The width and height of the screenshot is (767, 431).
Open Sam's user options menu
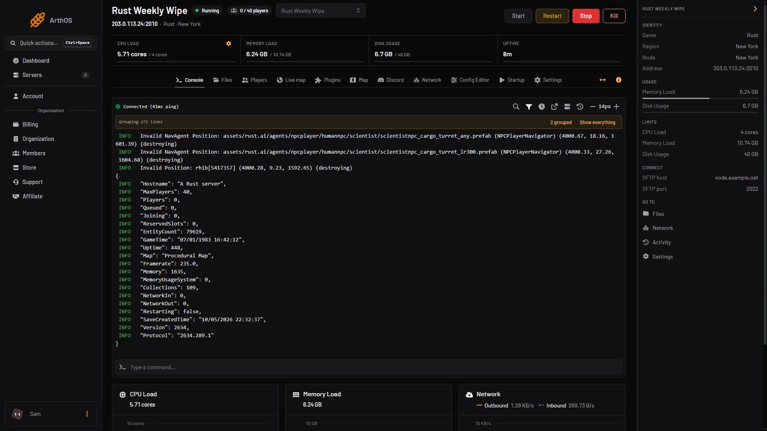point(87,414)
